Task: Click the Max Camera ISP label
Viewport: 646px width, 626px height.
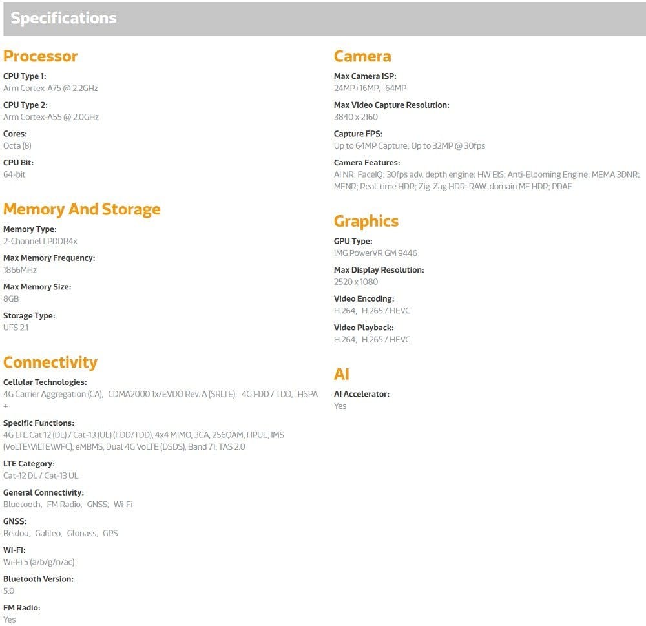Action: click(365, 76)
